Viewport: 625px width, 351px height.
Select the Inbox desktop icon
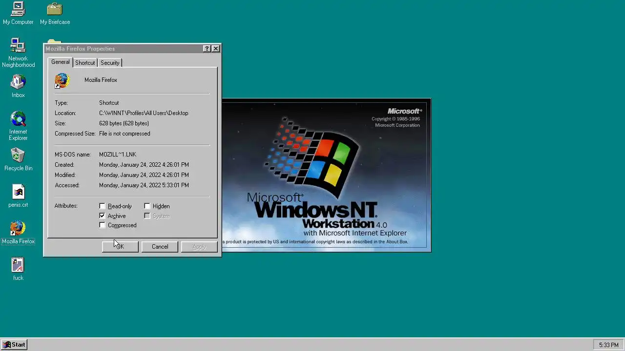(x=18, y=86)
